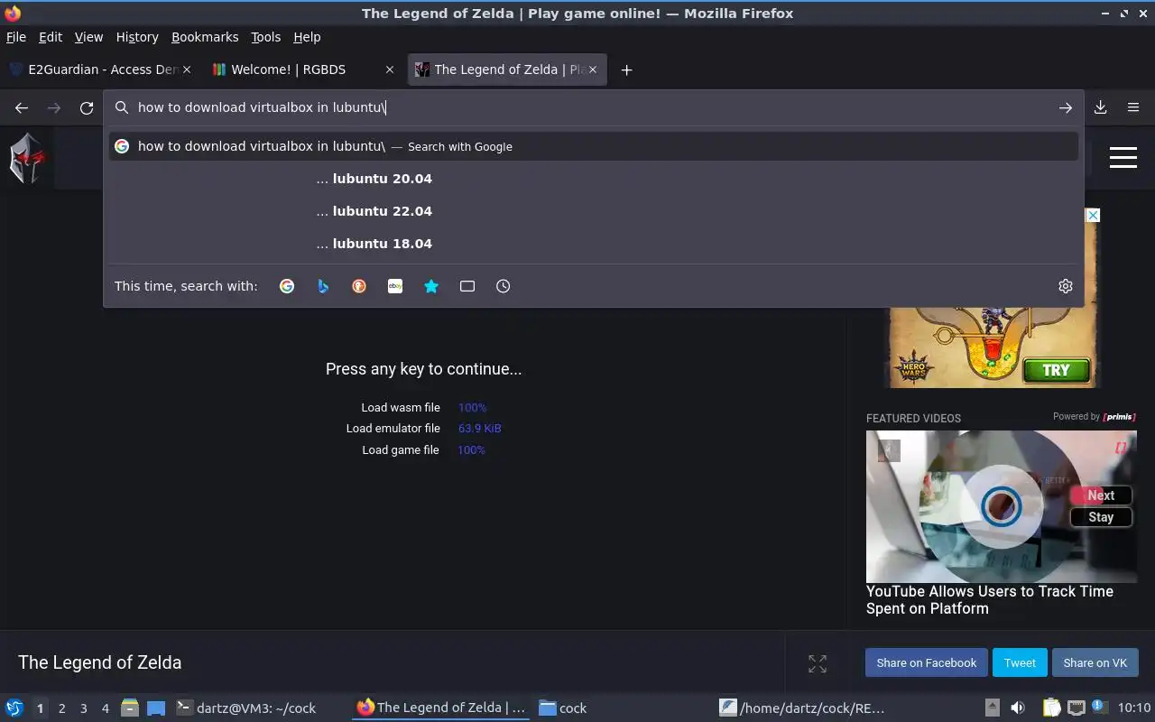Click the TRY button in ad
The image size is (1155, 722).
(x=1056, y=370)
